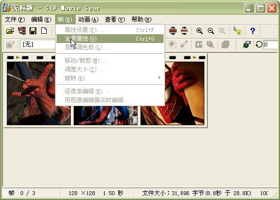Click the open folder icon in toolbar
280x200 pixels.
pyautogui.click(x=10, y=31)
